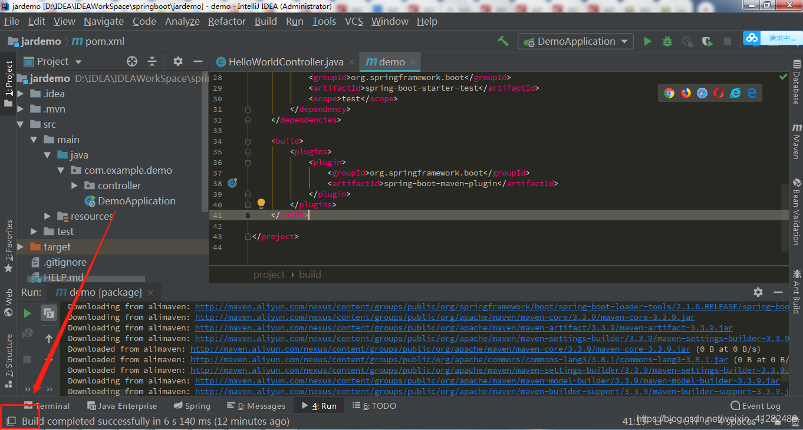The width and height of the screenshot is (803, 430).
Task: Open Project panel settings gear
Action: click(x=178, y=61)
